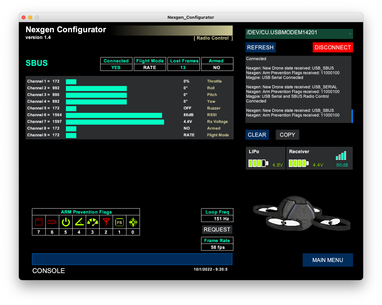Select the angle ARM prevention flag icon
Screen dimensions: 382x305
(79, 222)
